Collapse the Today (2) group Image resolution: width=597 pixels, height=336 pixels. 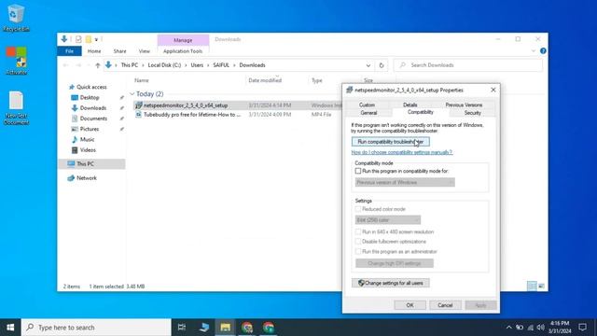pyautogui.click(x=132, y=93)
